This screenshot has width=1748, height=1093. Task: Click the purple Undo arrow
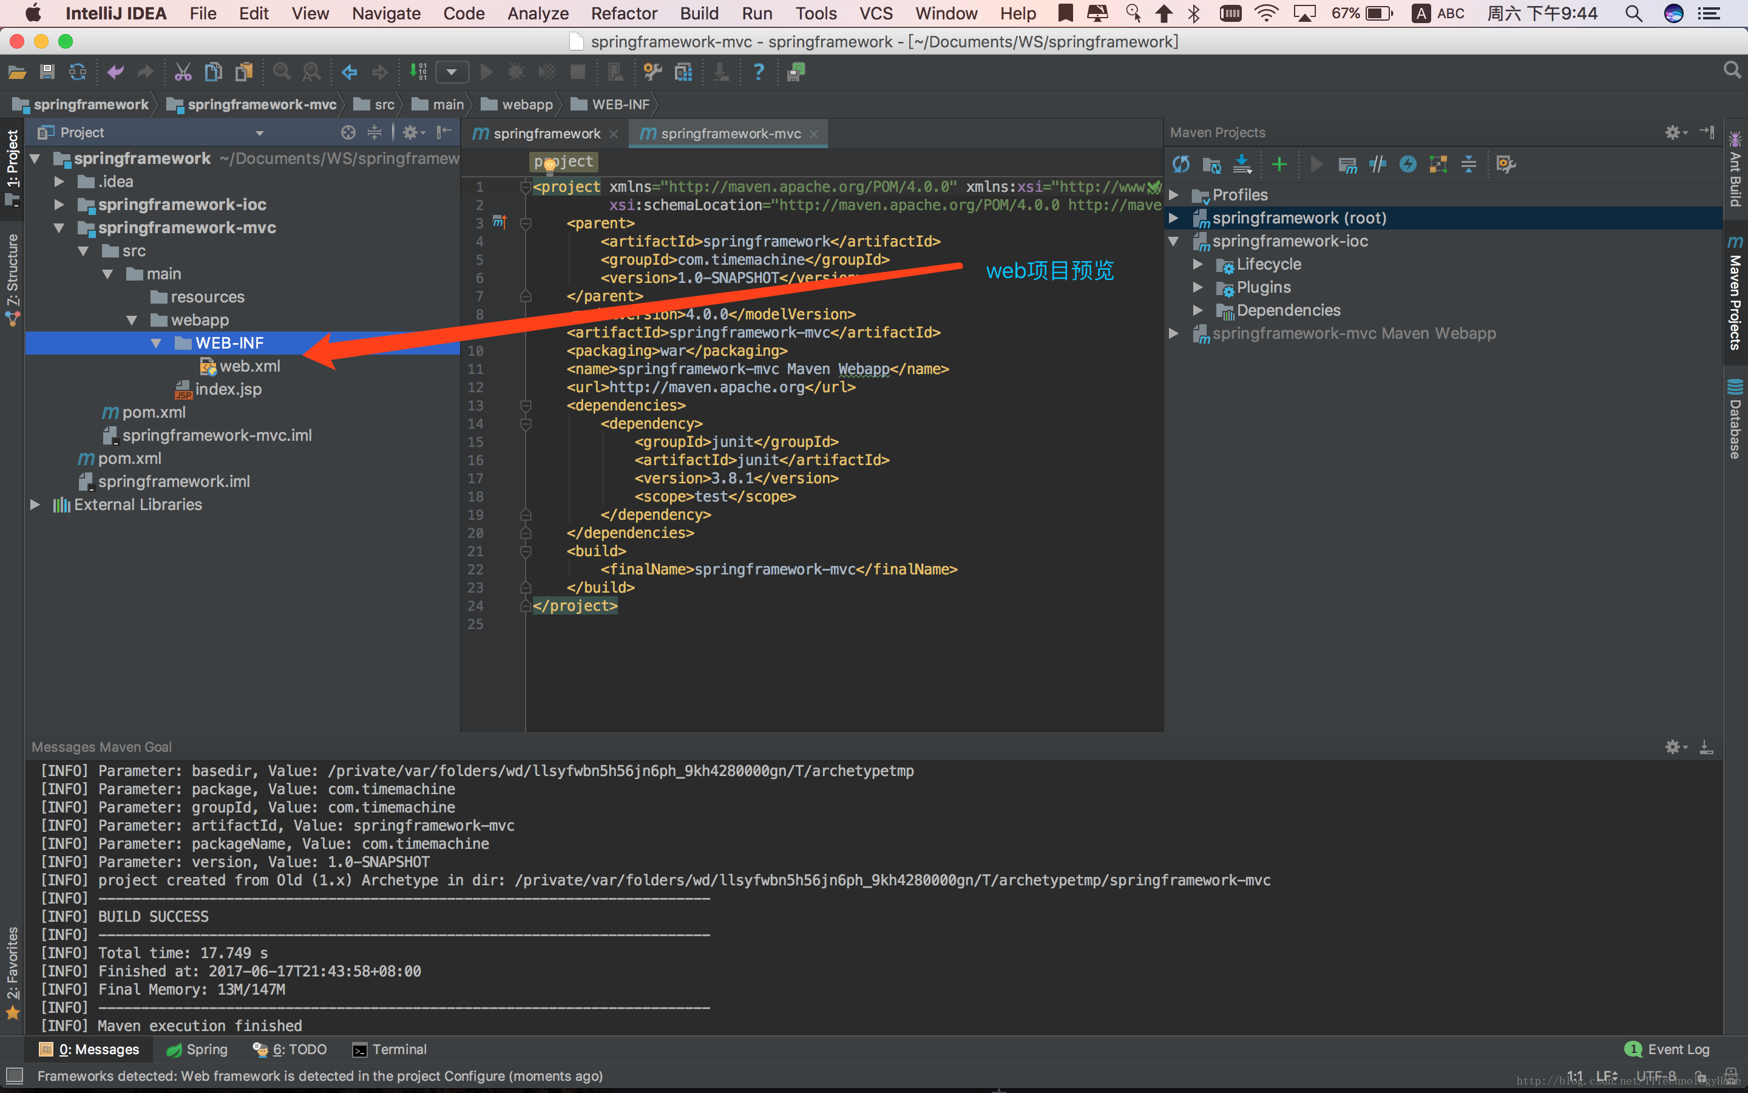click(115, 72)
